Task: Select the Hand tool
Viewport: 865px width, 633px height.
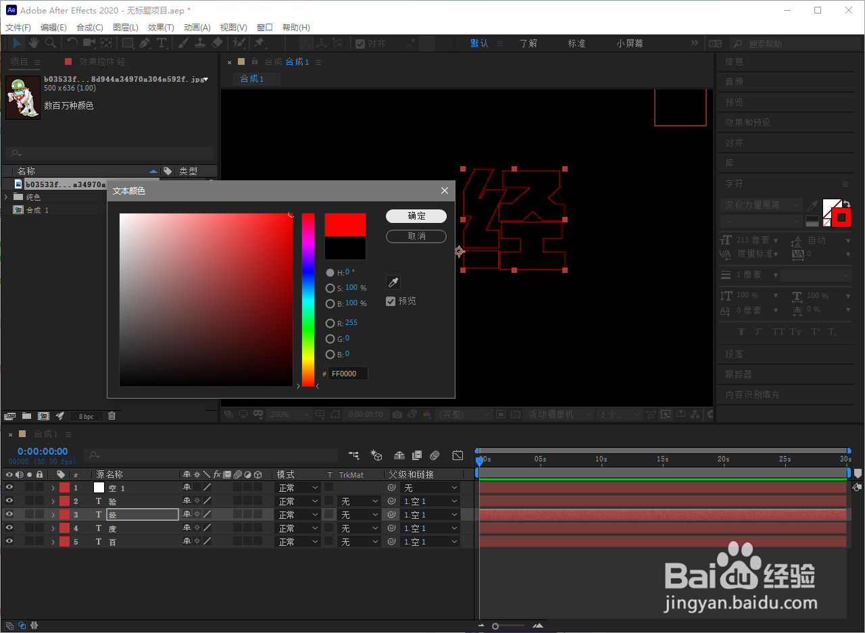Action: point(33,43)
